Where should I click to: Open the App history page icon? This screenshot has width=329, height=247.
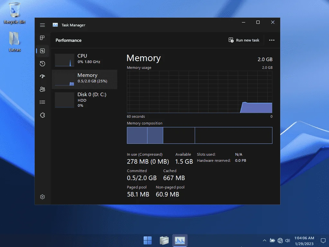(42, 64)
